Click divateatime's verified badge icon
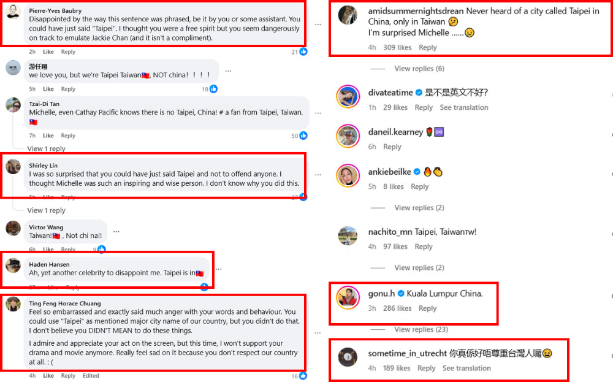Image resolution: width=613 pixels, height=382 pixels. click(x=419, y=93)
